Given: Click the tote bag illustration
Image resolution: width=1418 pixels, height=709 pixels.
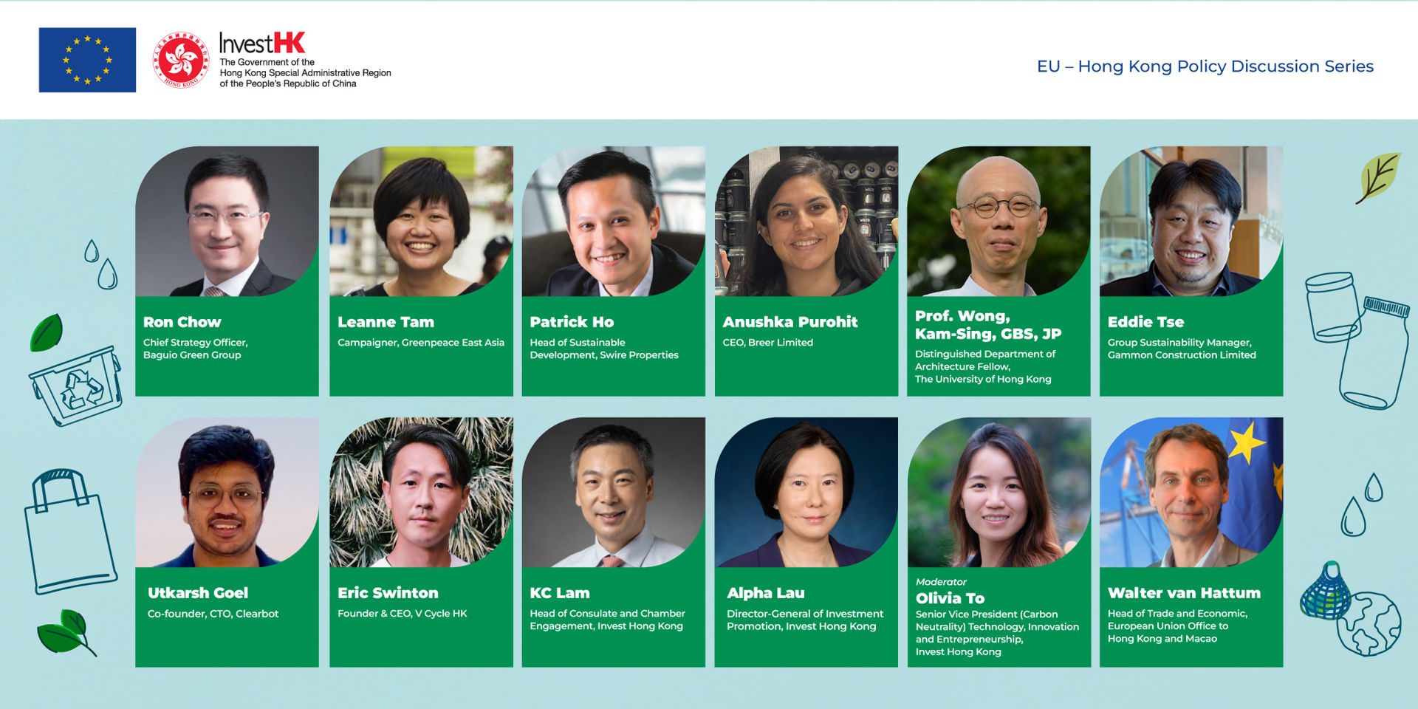Looking at the screenshot, I should 69,532.
